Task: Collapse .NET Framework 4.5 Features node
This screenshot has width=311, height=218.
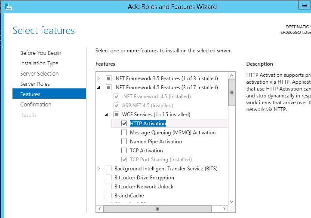Action: (x=99, y=88)
